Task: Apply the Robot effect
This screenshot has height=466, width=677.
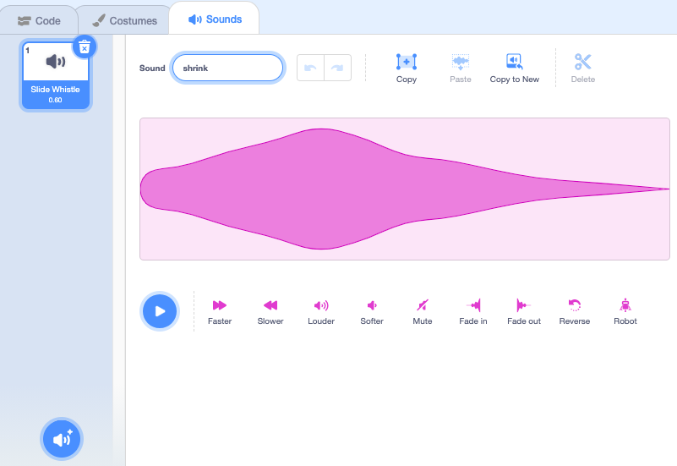Action: 625,312
